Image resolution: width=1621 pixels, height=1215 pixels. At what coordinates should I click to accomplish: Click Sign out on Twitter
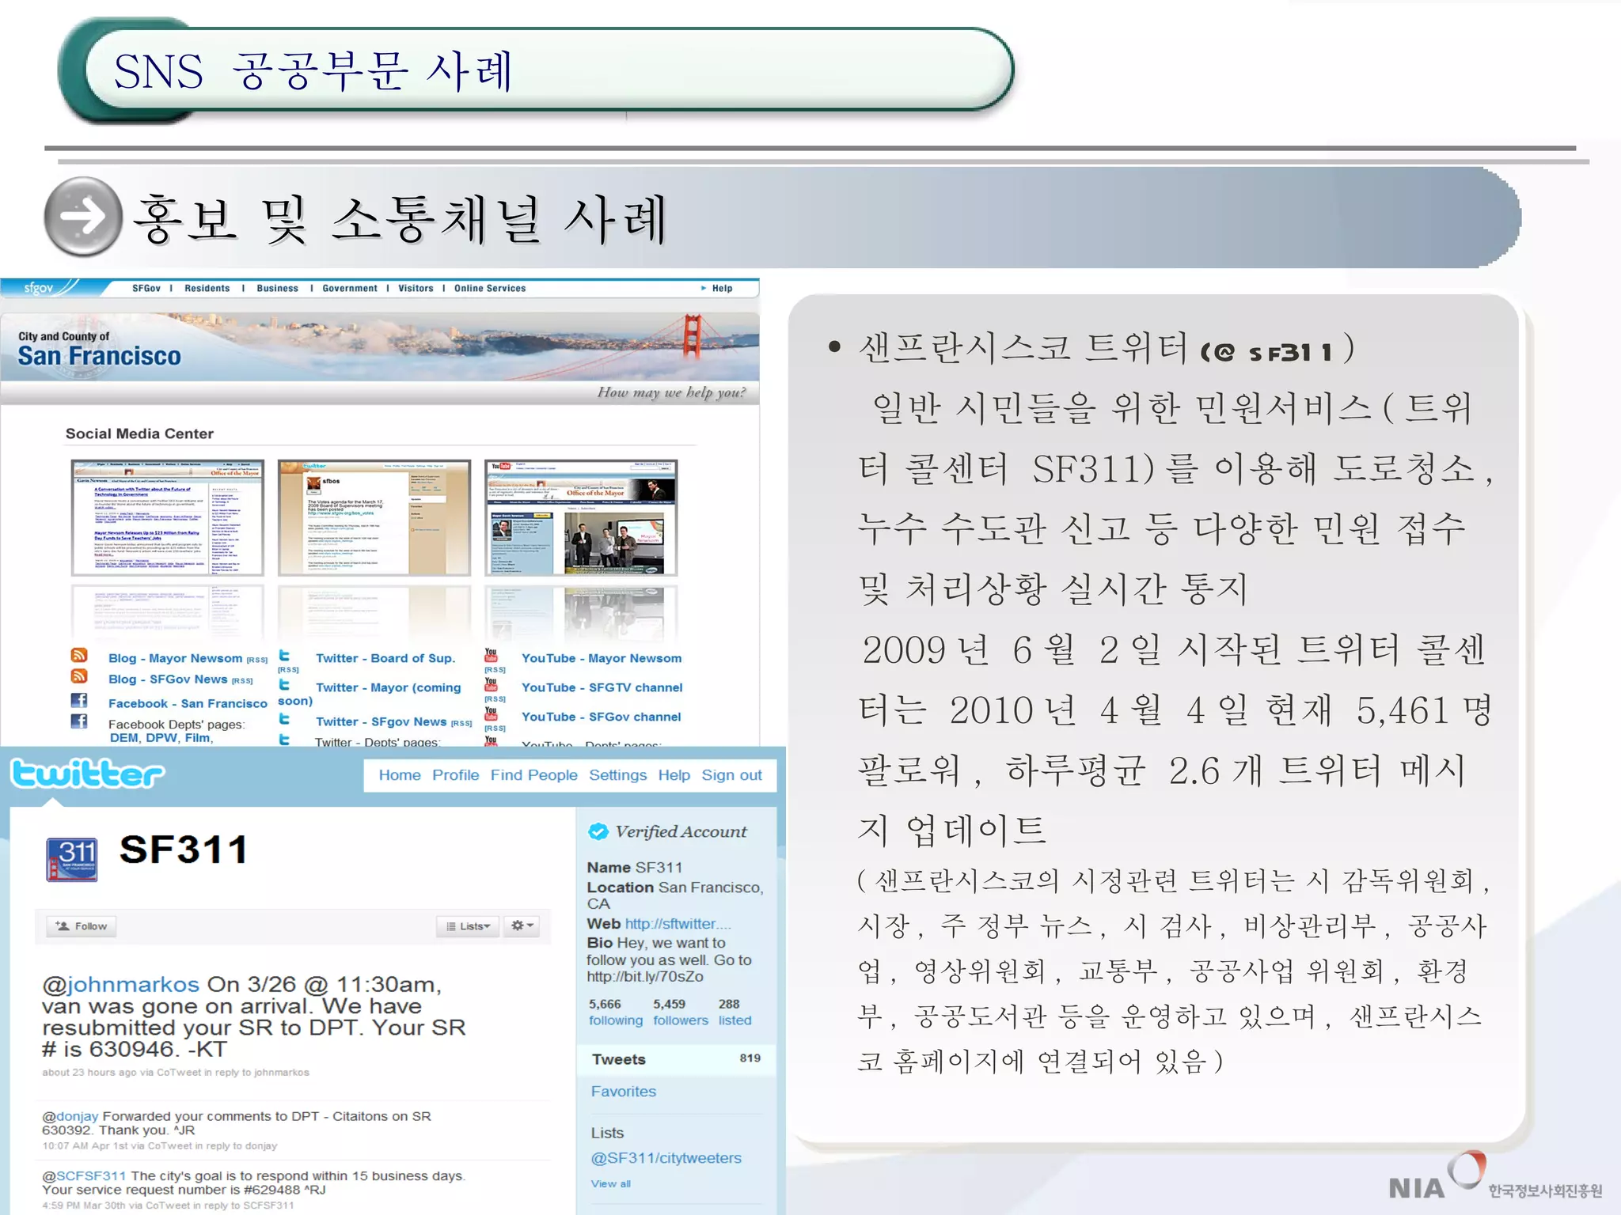tap(732, 775)
